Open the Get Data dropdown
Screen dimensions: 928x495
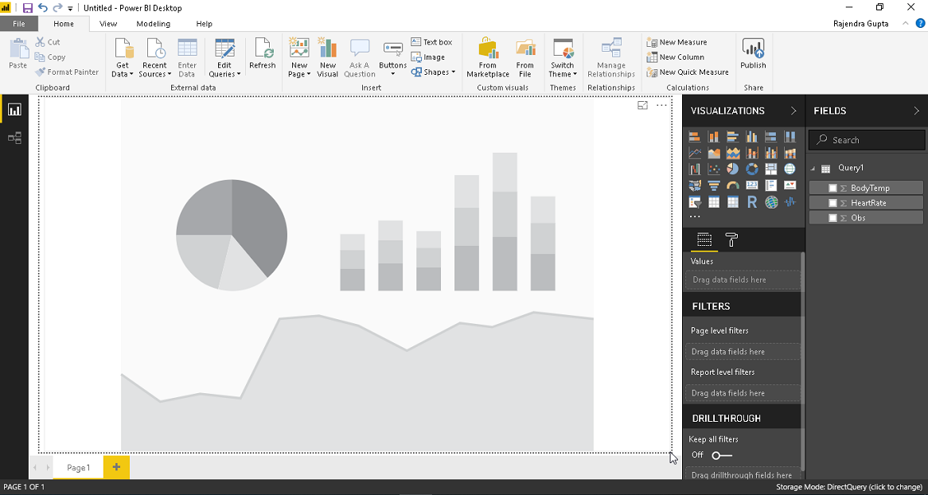[x=123, y=58]
